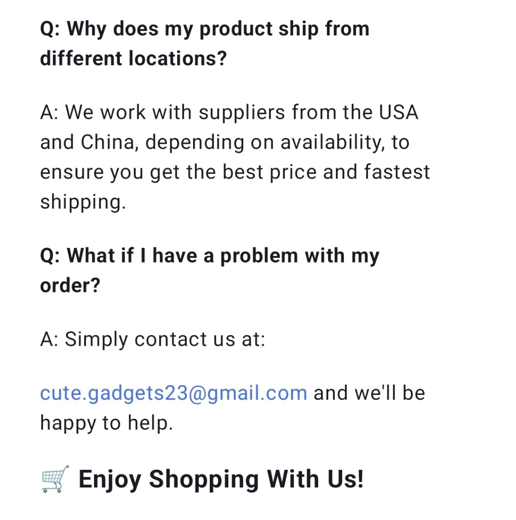Screen dimensions: 516x520
Task: Click the 'different locations?' heading line
Action: (x=133, y=58)
